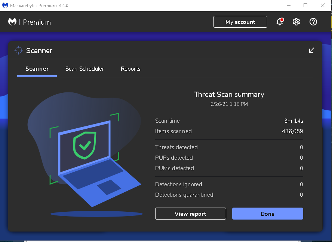The image size is (332, 242).
Task: Click the Items scanned value 436,059
Action: (x=292, y=131)
